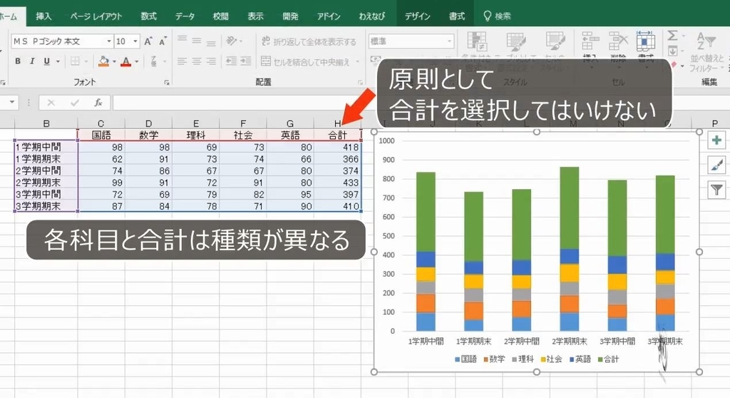Viewport: 730px width, 398px height.
Task: Open the ページレイアウト tab
Action: click(96, 16)
